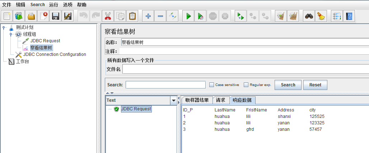Click the Shutdown X icon
Viewport: 369px width, 153px height.
coord(225,16)
